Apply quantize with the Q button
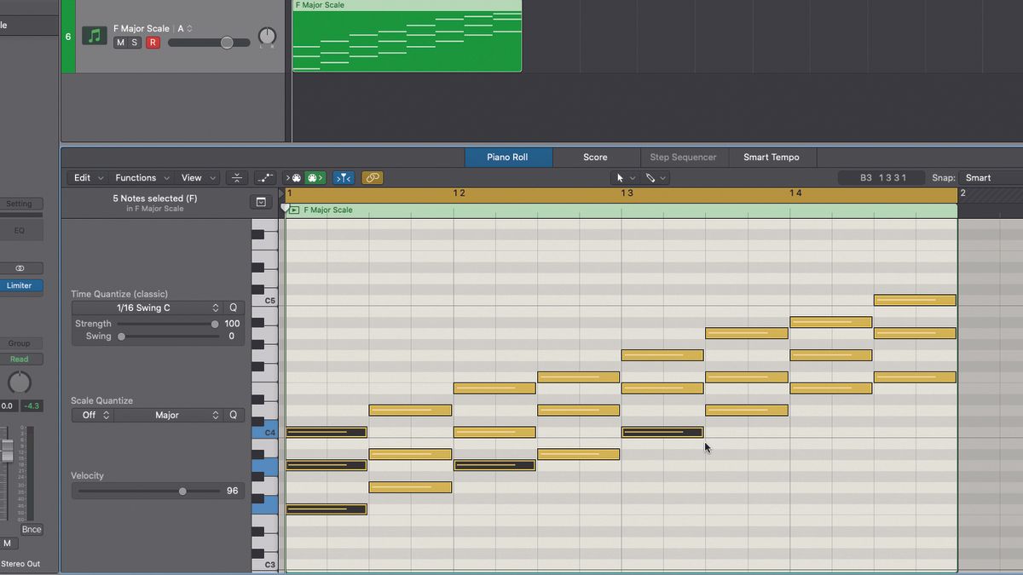This screenshot has height=575, width=1023. [233, 308]
